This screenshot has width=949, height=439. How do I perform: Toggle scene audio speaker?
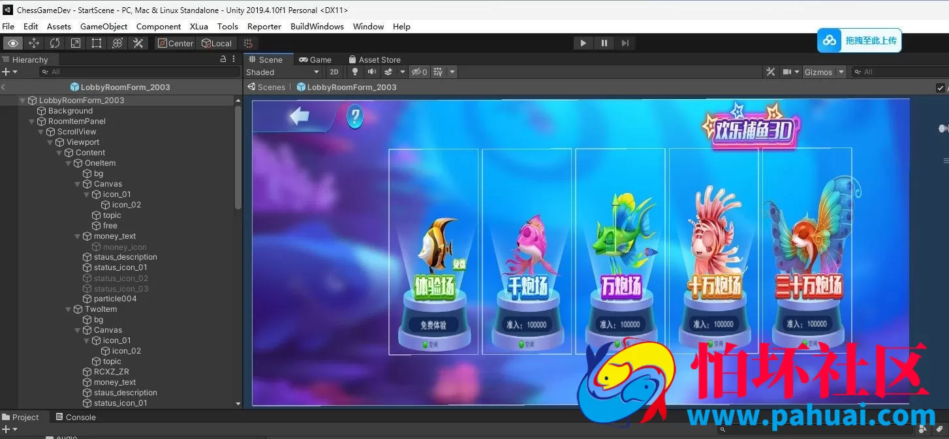pos(372,72)
